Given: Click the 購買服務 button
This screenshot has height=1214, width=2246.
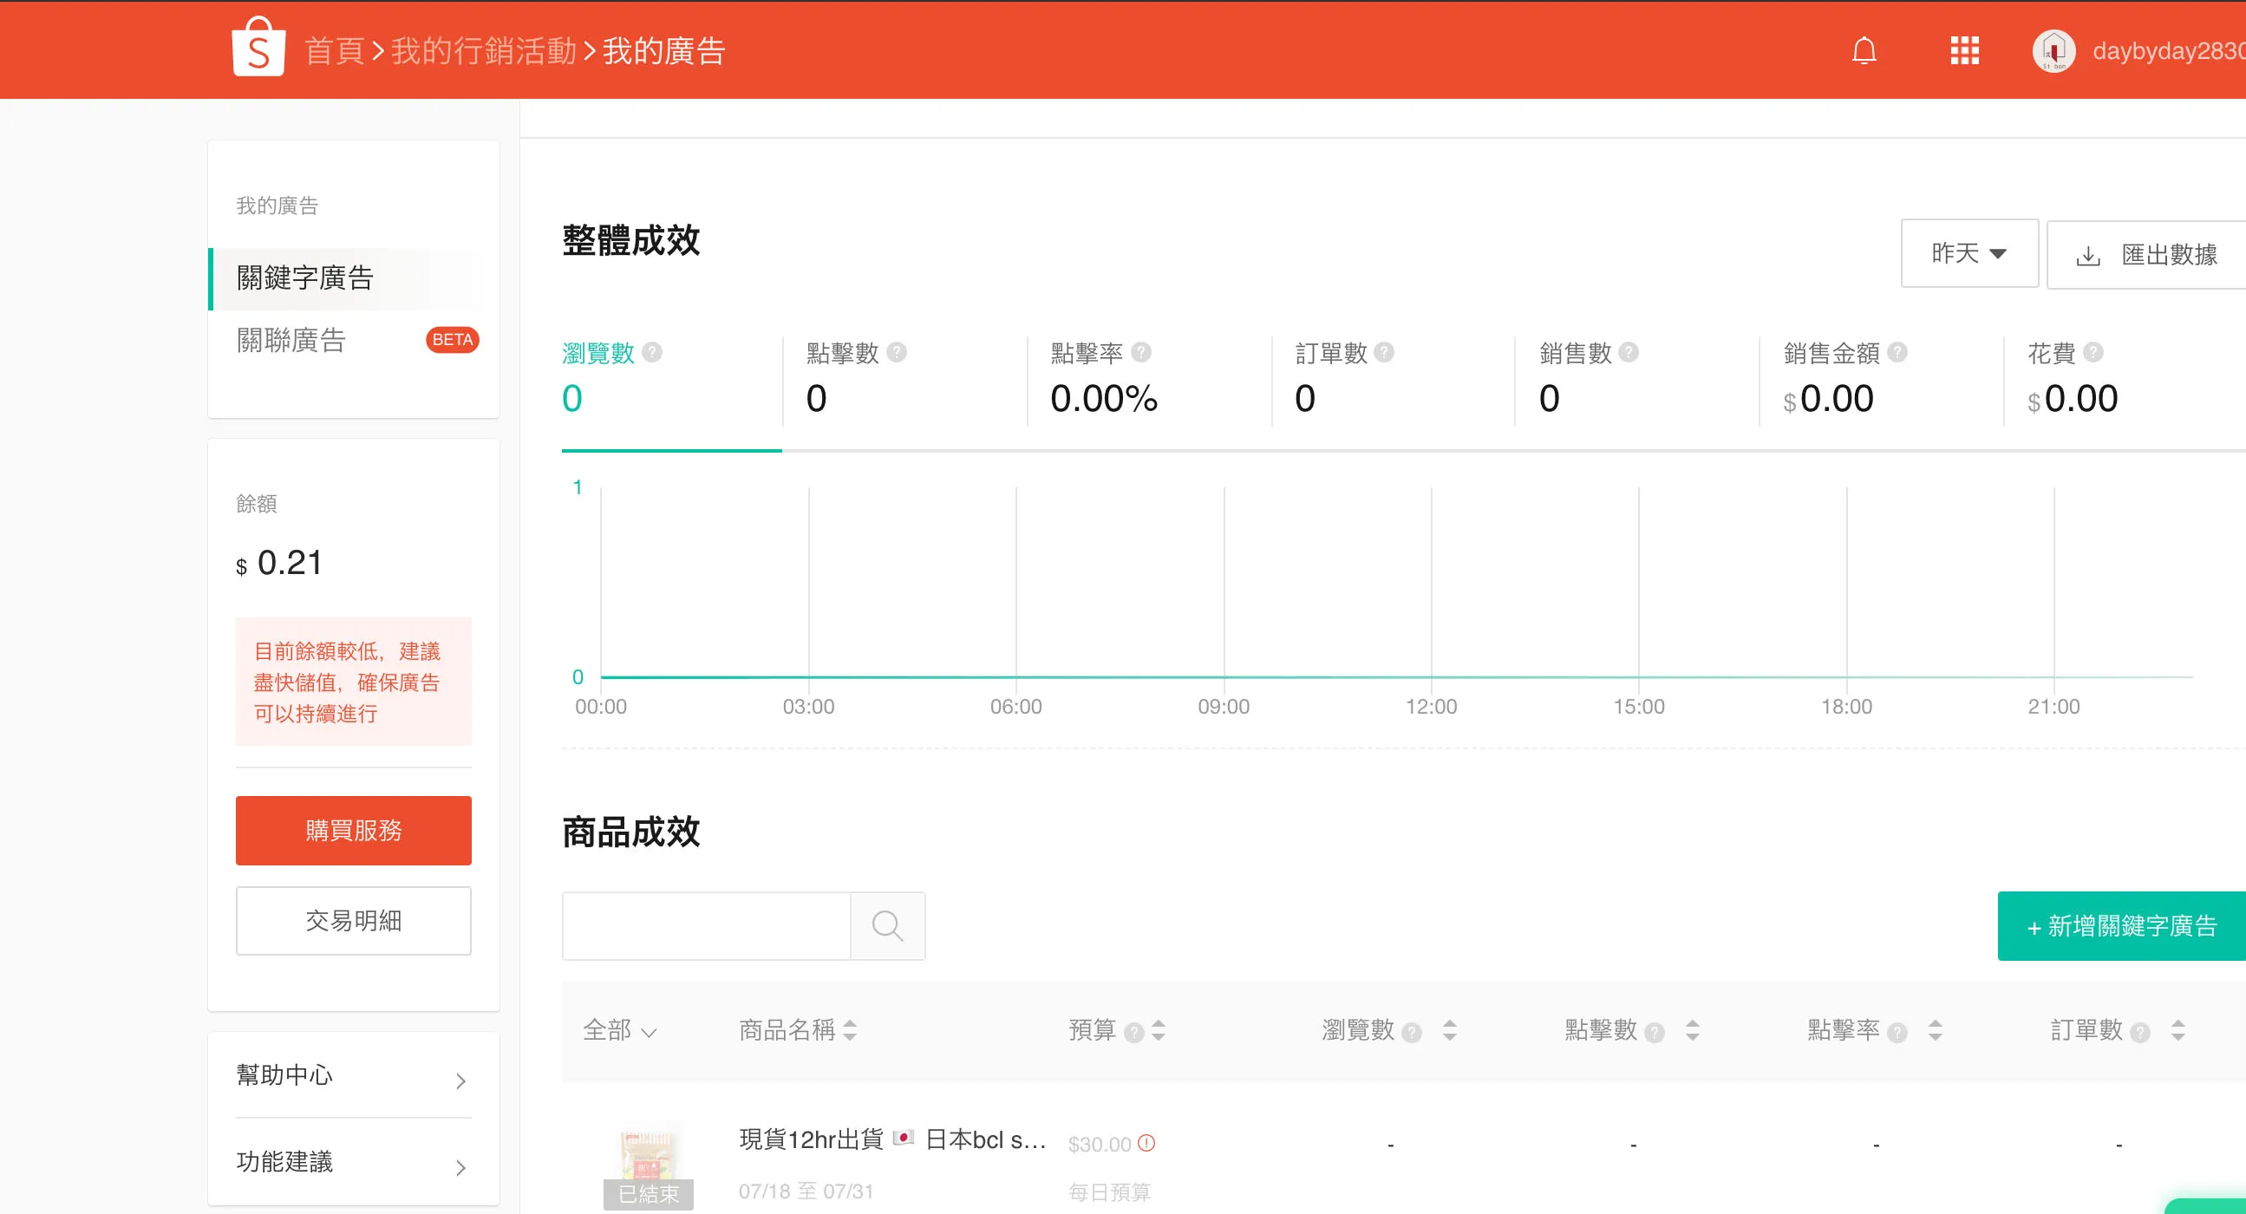Looking at the screenshot, I should pyautogui.click(x=353, y=830).
